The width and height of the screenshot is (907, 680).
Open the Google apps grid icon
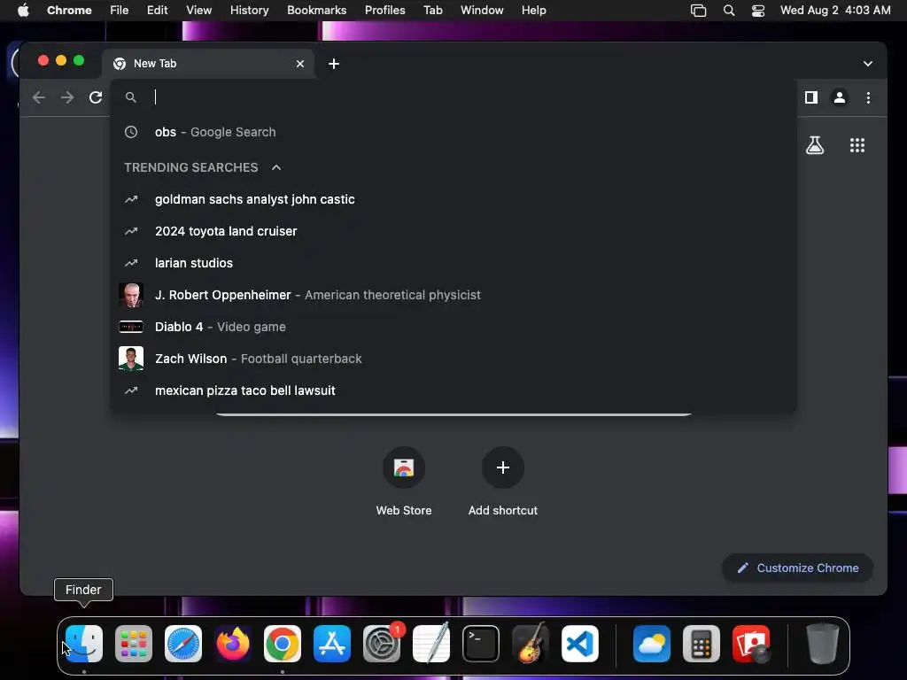pyautogui.click(x=857, y=145)
